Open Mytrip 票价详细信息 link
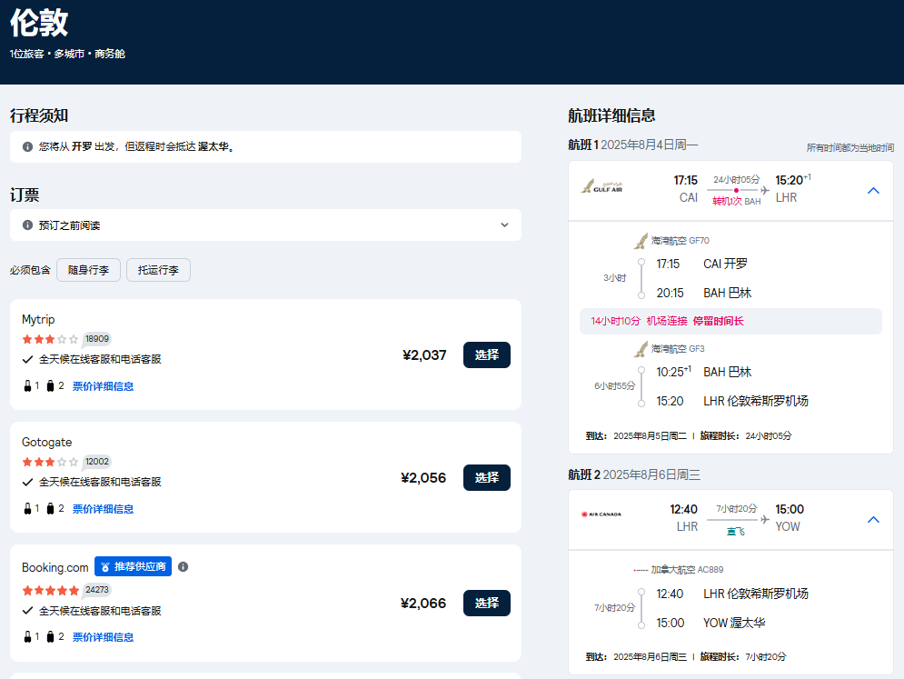Image resolution: width=904 pixels, height=679 pixels. (104, 386)
